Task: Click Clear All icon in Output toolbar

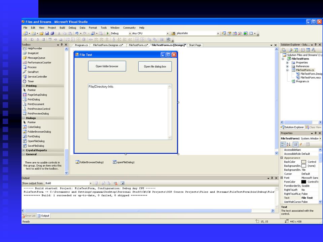Action: point(115,183)
